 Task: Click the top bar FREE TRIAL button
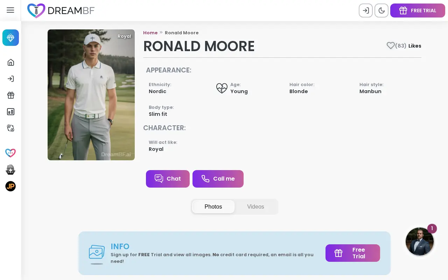[418, 10]
